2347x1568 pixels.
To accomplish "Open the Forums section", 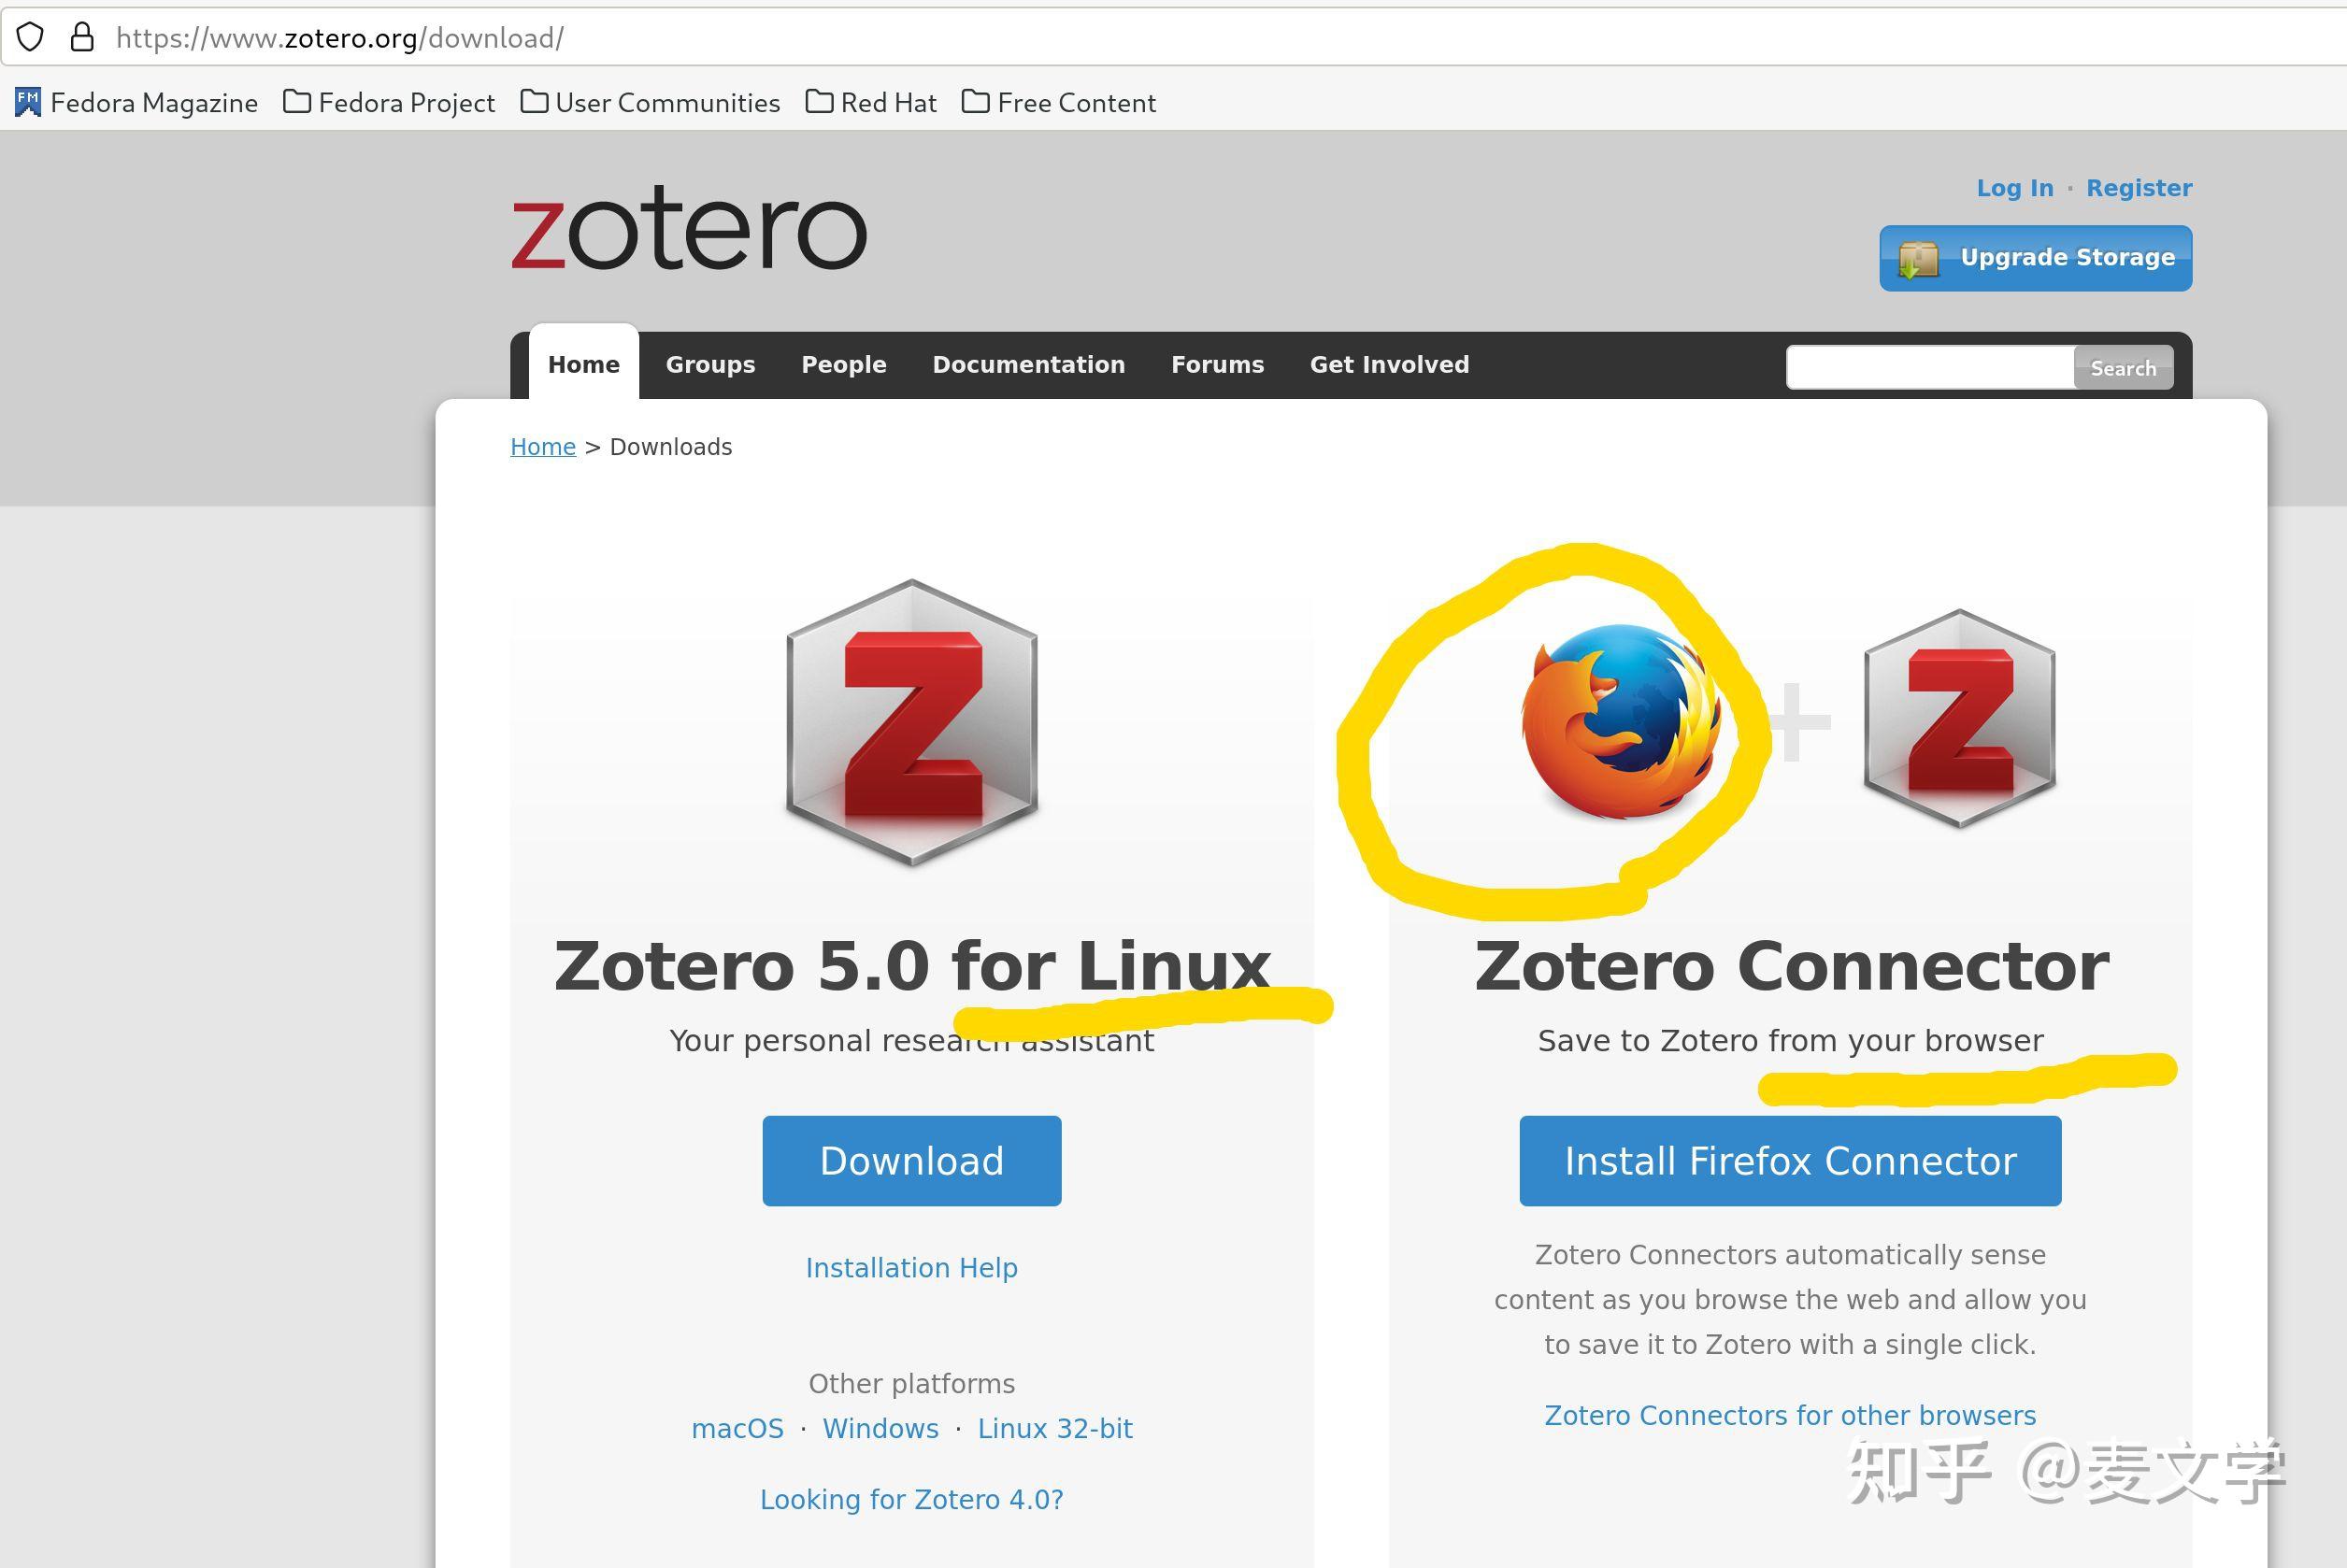I will point(1218,364).
